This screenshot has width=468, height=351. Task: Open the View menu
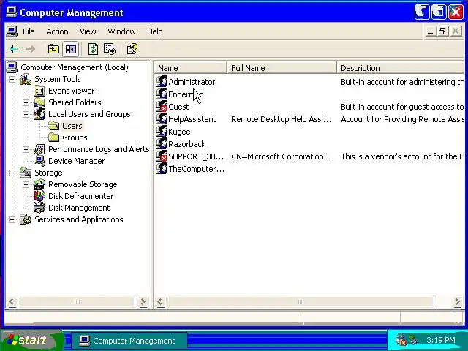coord(88,31)
